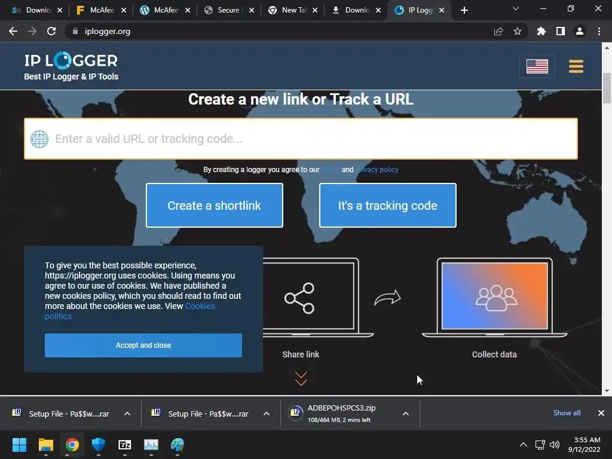Open the Extensions puzzle icon
612x459 pixels.
pyautogui.click(x=541, y=31)
